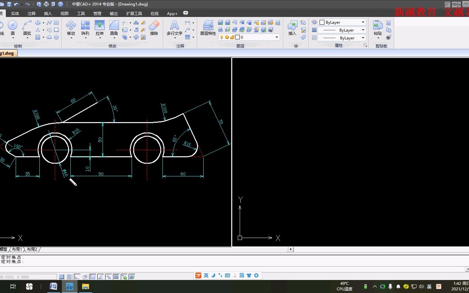Click the Insert block (插入) icon
Image resolution: width=469 pixels, height=293 pixels.
(x=292, y=25)
